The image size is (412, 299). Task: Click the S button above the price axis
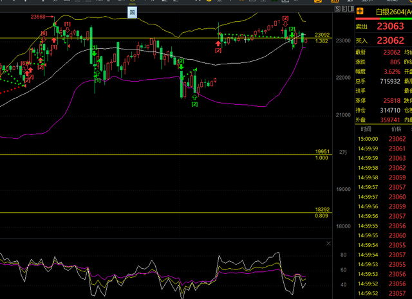coord(337,8)
